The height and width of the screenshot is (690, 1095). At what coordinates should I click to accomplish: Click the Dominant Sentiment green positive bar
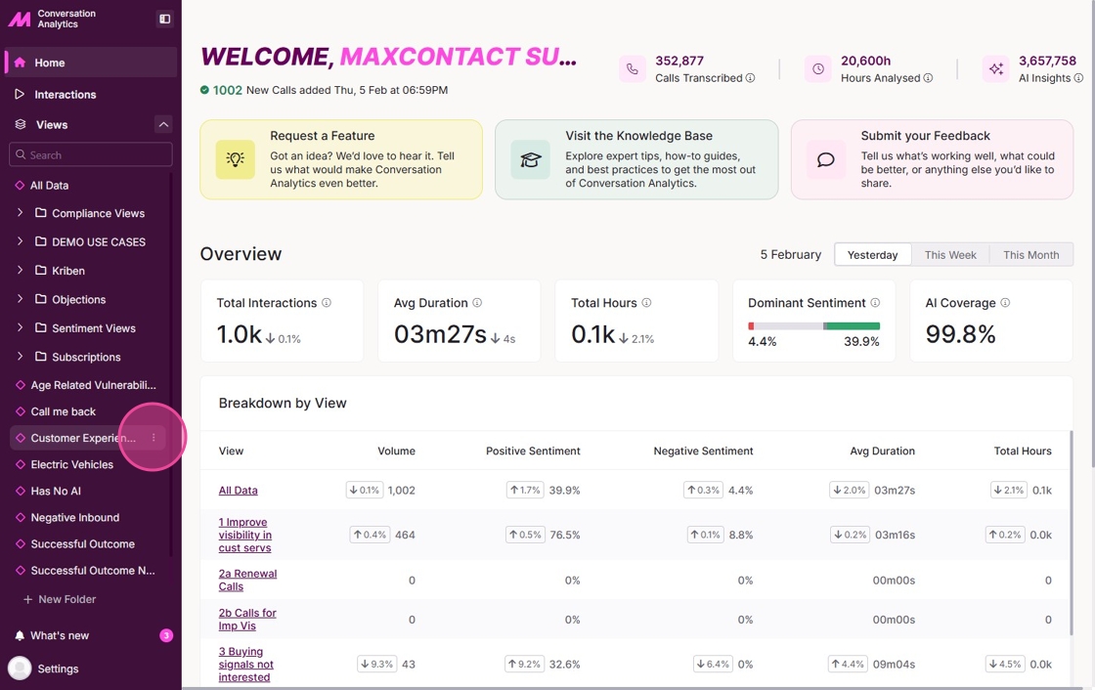pos(854,326)
